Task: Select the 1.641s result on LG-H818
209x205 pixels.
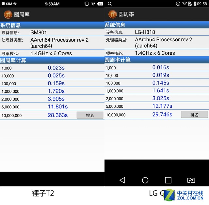Action: (x=161, y=91)
